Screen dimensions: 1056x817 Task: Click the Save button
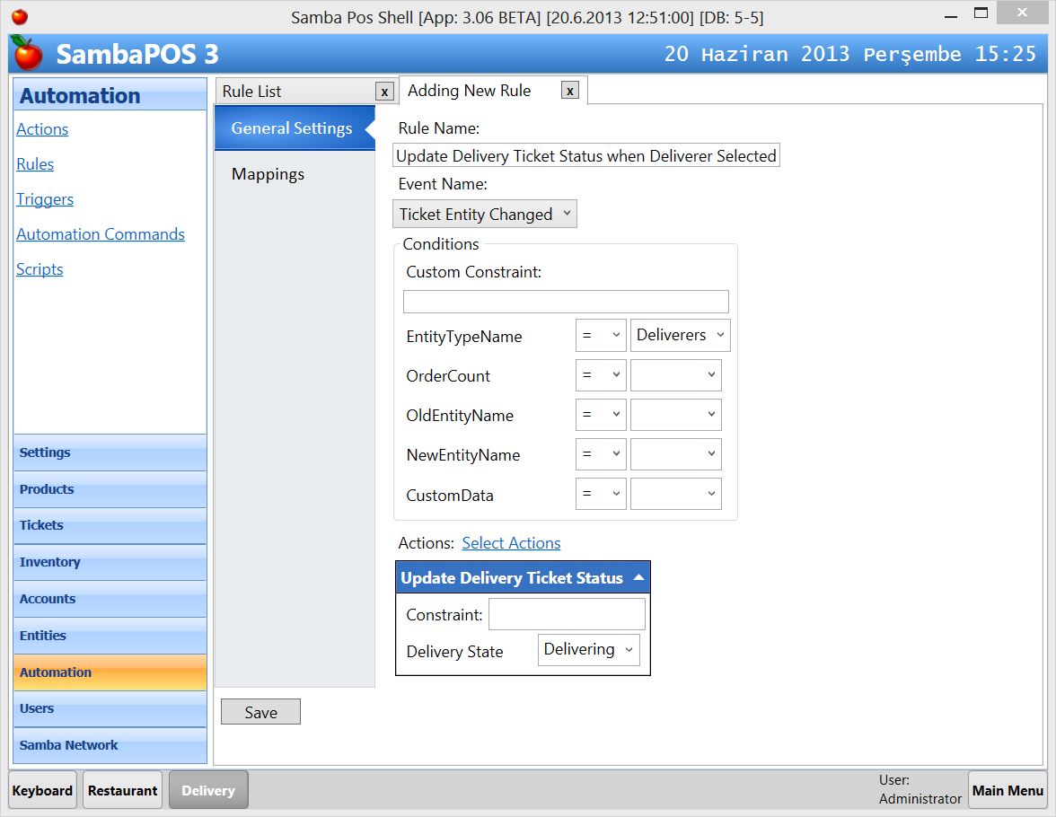click(260, 711)
